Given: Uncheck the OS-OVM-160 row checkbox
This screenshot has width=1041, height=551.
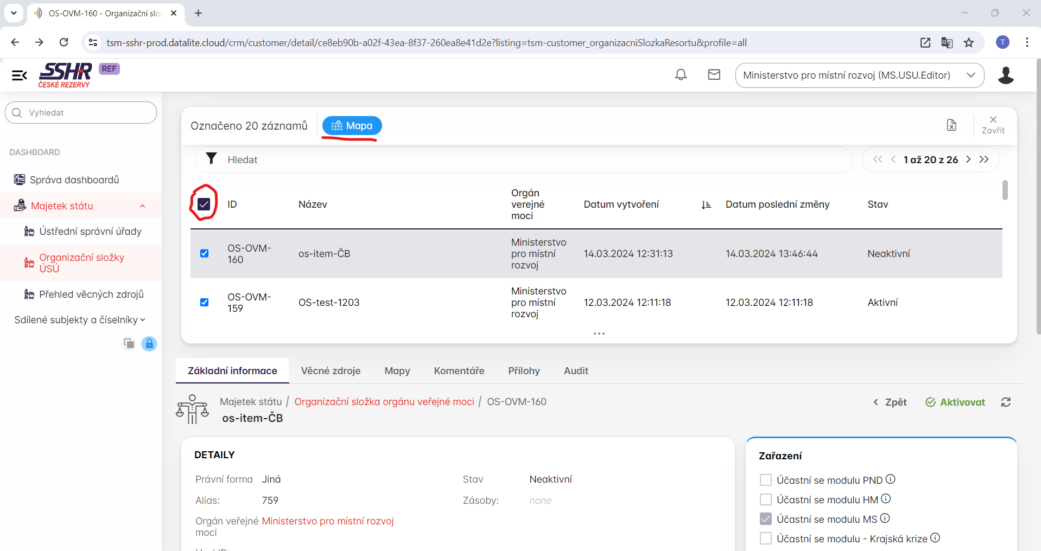Looking at the screenshot, I should pyautogui.click(x=205, y=253).
